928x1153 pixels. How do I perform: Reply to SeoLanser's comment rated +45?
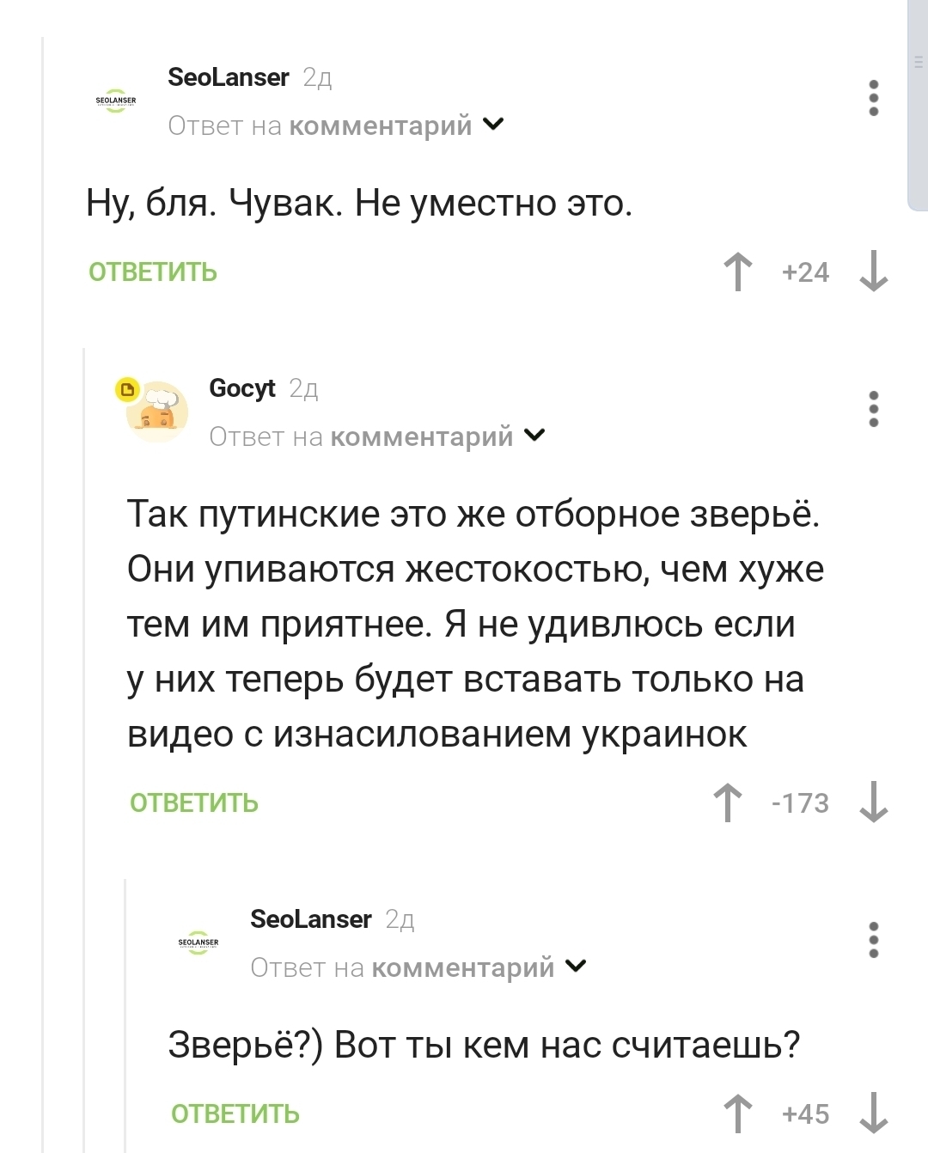235,1114
